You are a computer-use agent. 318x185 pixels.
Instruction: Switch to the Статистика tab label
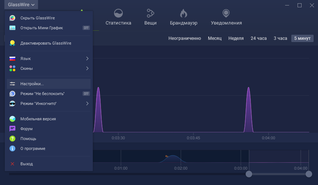click(x=118, y=23)
